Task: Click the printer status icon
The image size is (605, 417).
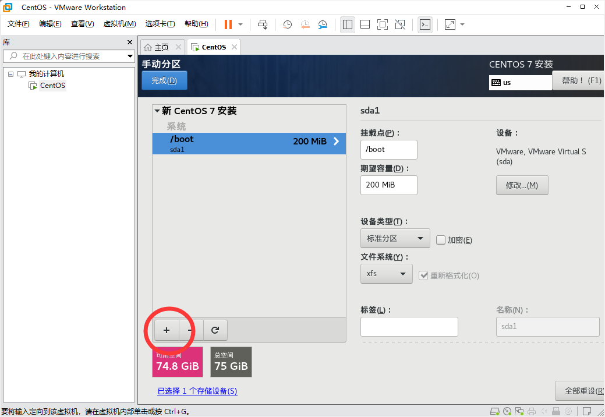Action: [532, 411]
